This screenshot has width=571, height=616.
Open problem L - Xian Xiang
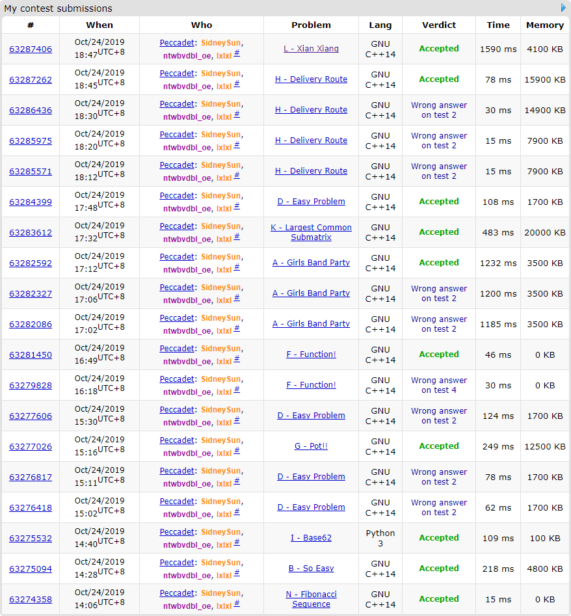[311, 49]
